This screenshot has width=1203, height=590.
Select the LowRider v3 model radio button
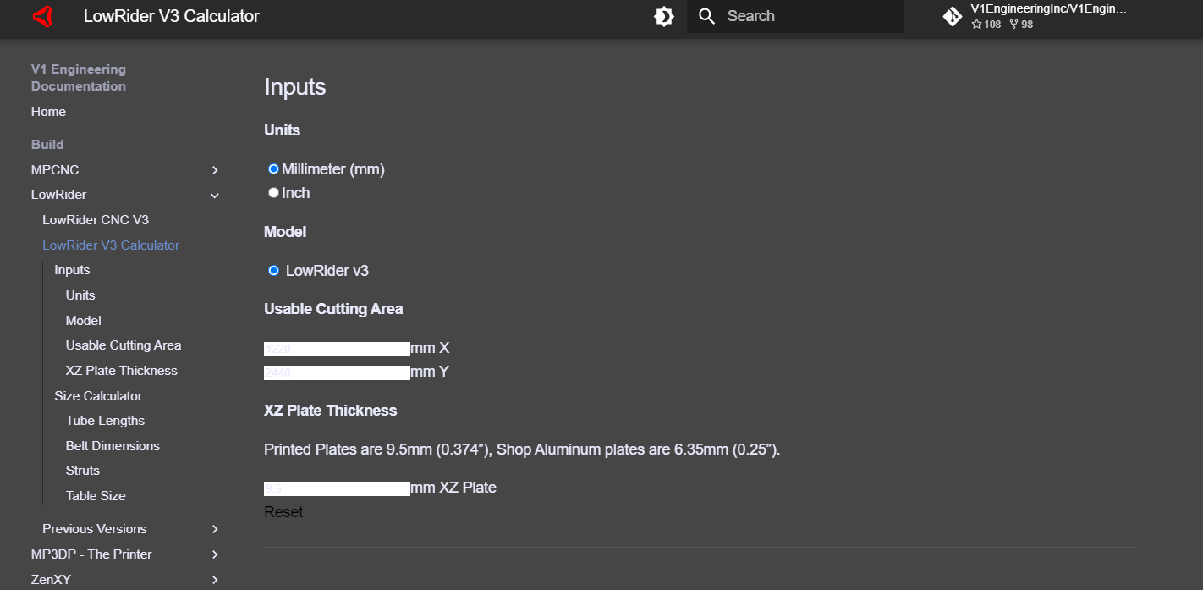pyautogui.click(x=273, y=270)
